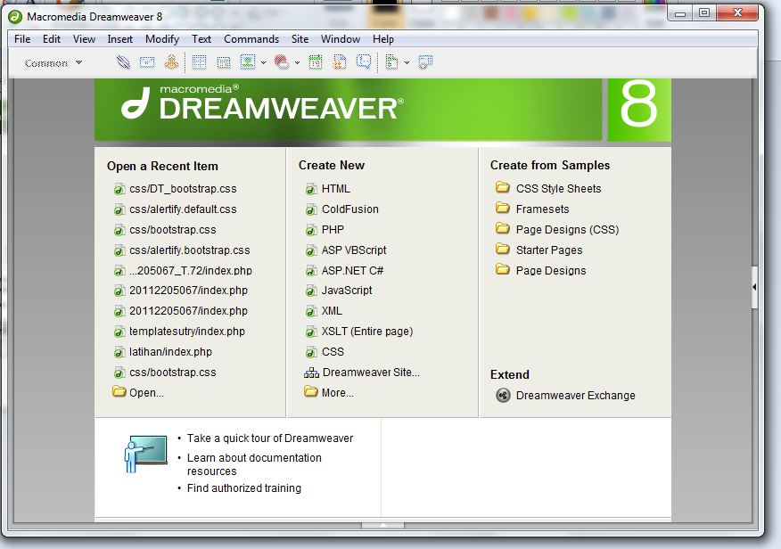781x549 pixels.
Task: Open the Insert menu
Action: click(120, 39)
